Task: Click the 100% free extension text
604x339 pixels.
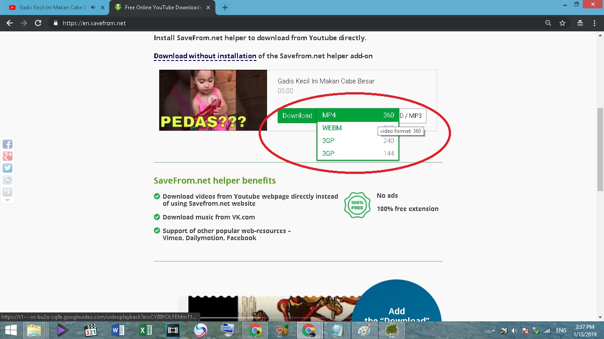Action: click(408, 209)
